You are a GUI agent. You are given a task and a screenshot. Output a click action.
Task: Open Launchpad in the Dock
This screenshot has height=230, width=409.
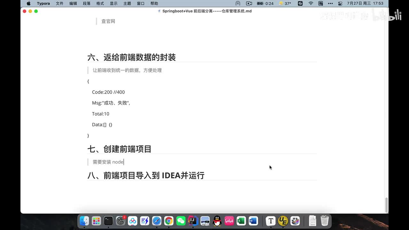(96, 221)
